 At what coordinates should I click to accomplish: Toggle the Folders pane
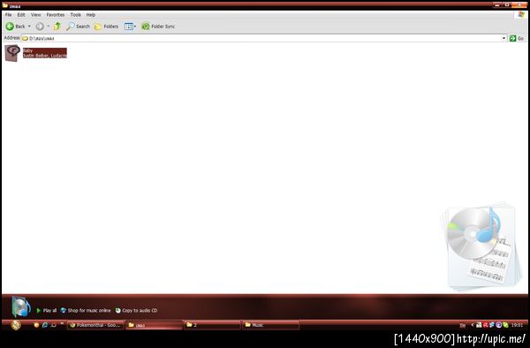[106, 26]
